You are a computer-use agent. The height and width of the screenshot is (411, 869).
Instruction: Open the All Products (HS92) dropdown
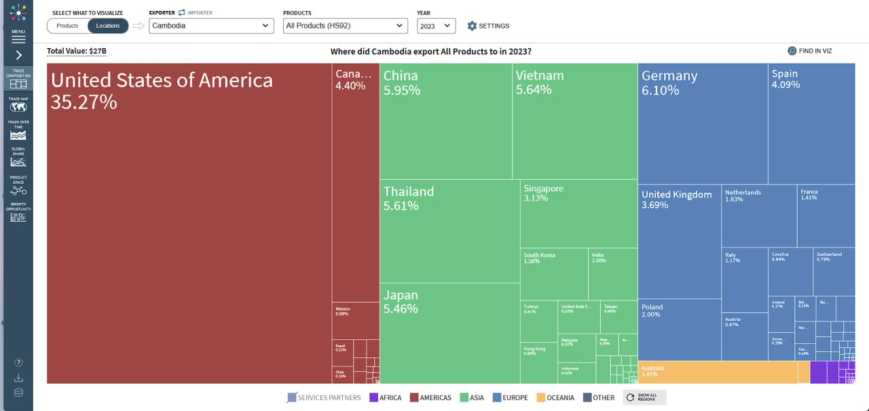[345, 26]
